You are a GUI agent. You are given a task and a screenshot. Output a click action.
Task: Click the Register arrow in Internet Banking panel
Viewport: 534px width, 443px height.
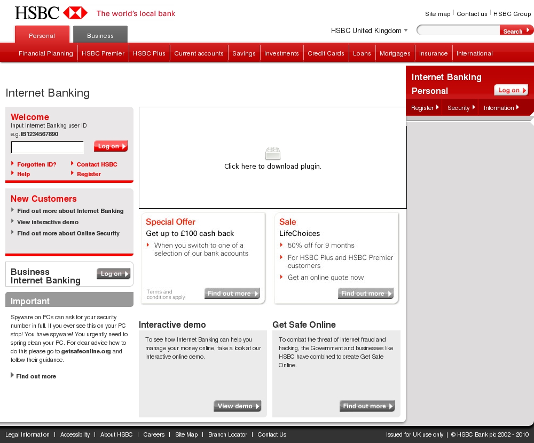coord(437,107)
